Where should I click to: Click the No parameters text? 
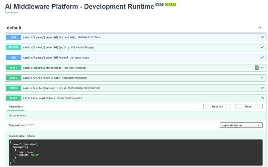coord(17,115)
